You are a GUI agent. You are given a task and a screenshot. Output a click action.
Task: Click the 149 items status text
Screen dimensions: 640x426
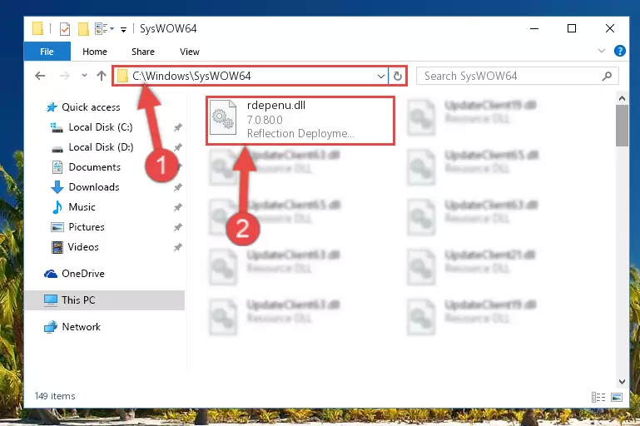coord(55,396)
